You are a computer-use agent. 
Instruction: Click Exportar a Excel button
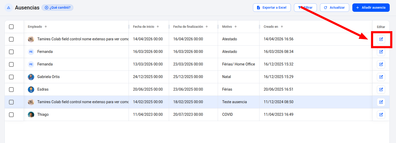click(272, 8)
